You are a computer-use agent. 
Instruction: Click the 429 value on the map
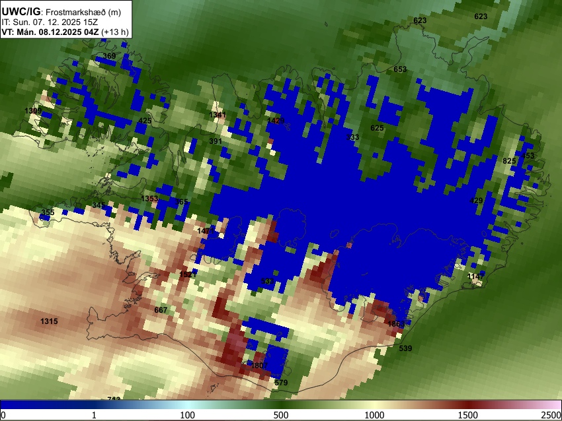476,201
